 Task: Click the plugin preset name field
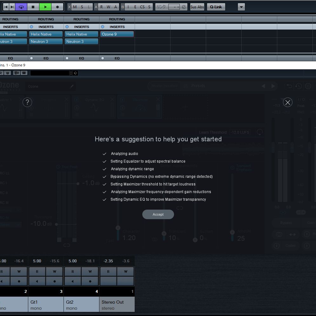pos(50,73)
